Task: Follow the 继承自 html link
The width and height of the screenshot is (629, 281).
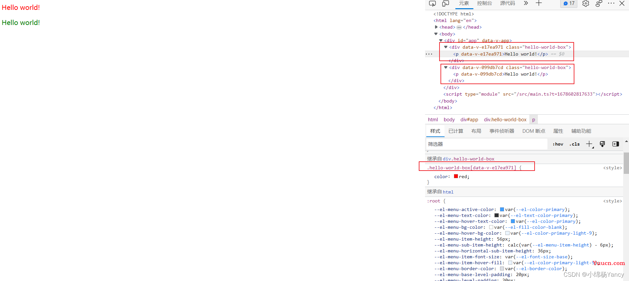Action: (448, 192)
